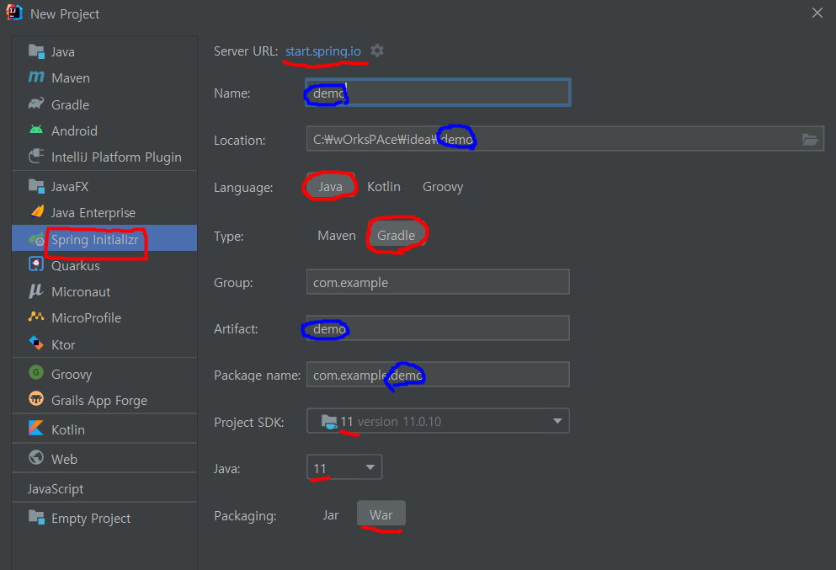The width and height of the screenshot is (836, 570).
Task: Click the IntelliJ IDEA logo in title bar
Action: tap(13, 13)
